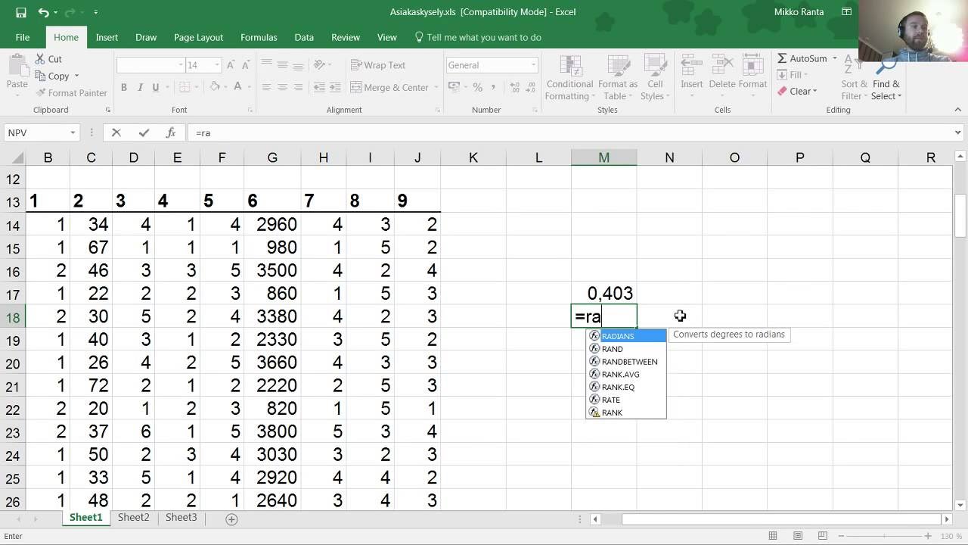Open the font size dropdown
The image size is (968, 545).
[x=216, y=65]
